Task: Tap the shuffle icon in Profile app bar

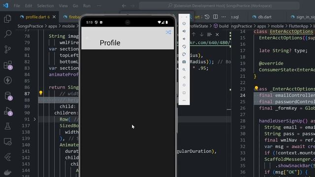Action: (168, 32)
